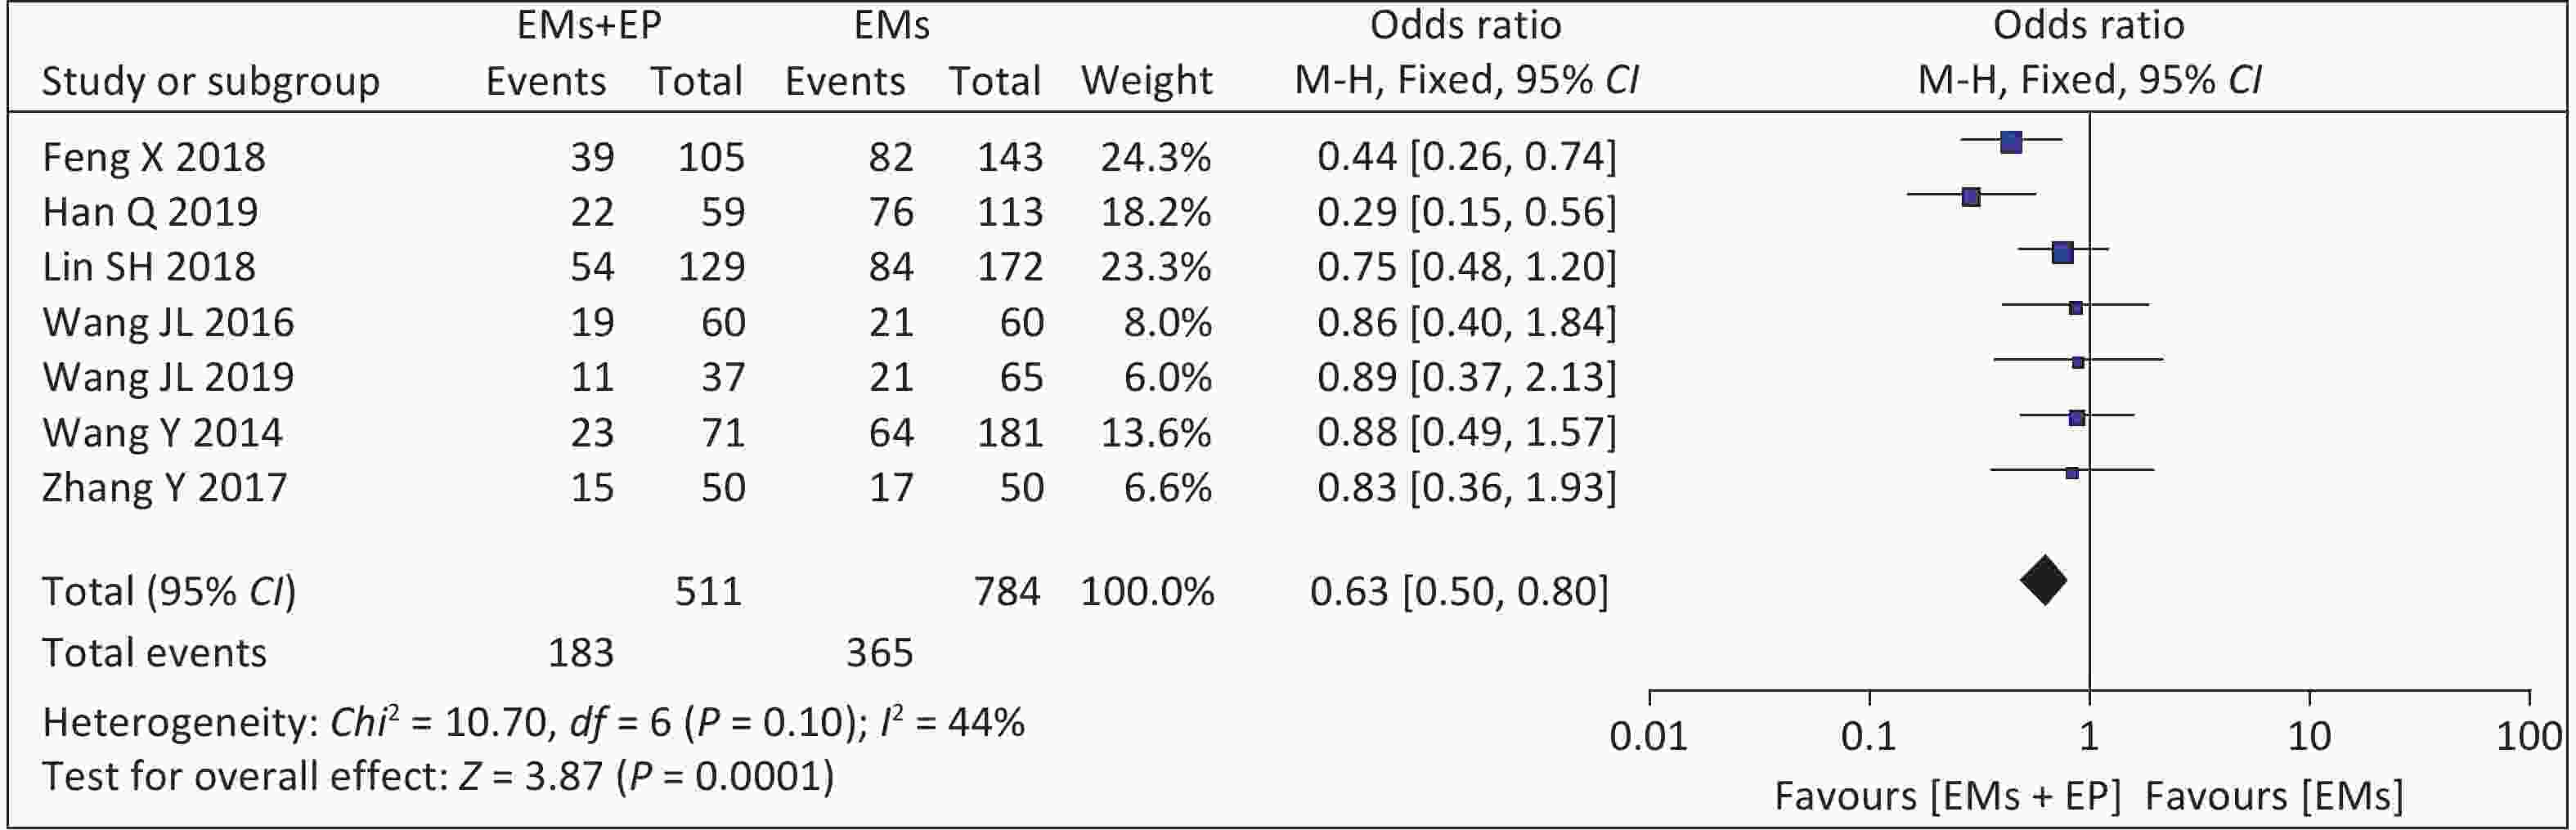Click the Study or subgroup header

click(x=211, y=81)
